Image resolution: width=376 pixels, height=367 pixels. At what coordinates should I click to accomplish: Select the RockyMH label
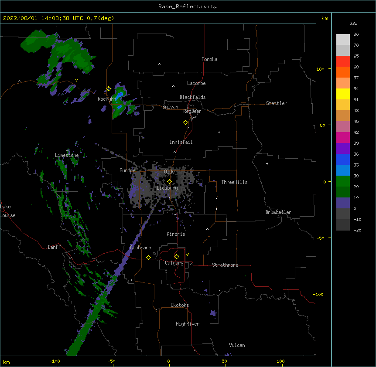click(107, 99)
